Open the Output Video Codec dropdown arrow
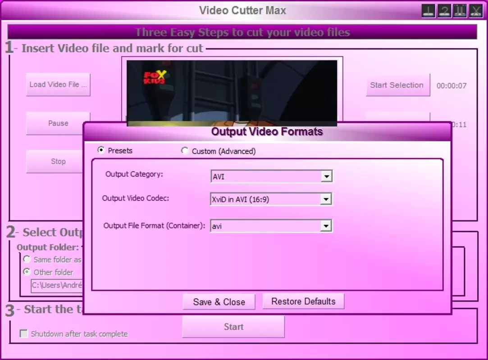Viewport: 488px width, 360px height. coord(326,199)
